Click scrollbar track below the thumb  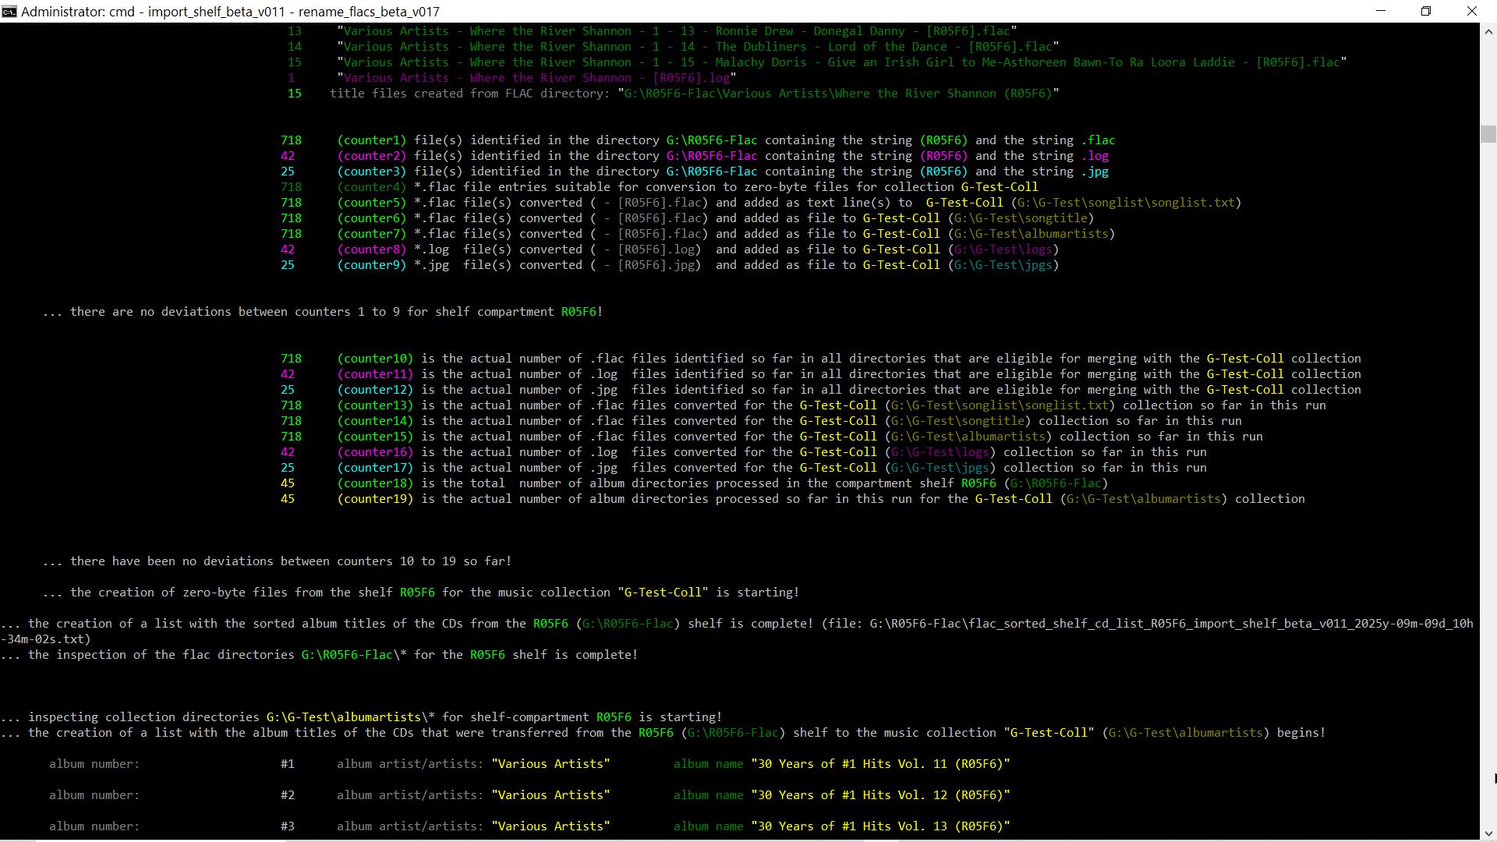(x=1488, y=468)
